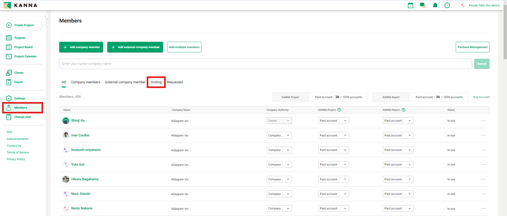The image size is (507, 216).
Task: Open more options for Shinji Ito
Action: 483,121
